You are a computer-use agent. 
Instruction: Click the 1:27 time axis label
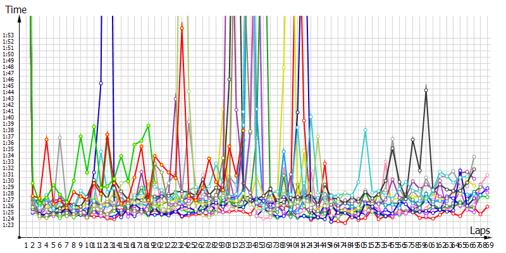point(8,200)
